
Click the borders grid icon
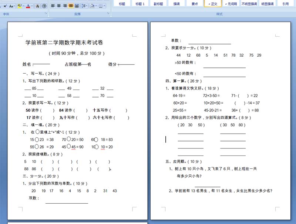101,6
